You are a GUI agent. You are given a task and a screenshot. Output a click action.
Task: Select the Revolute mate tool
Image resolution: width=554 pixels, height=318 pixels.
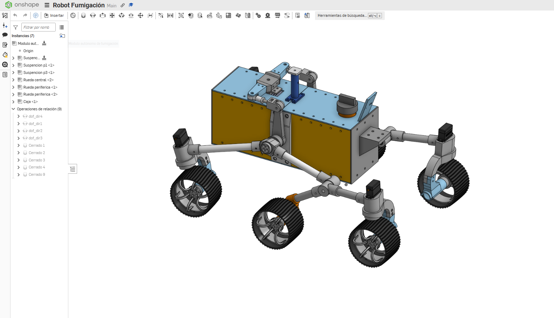[x=93, y=15]
